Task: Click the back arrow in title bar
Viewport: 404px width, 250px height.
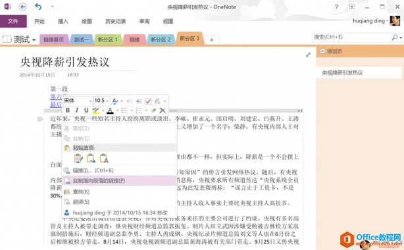Action: tap(23, 7)
